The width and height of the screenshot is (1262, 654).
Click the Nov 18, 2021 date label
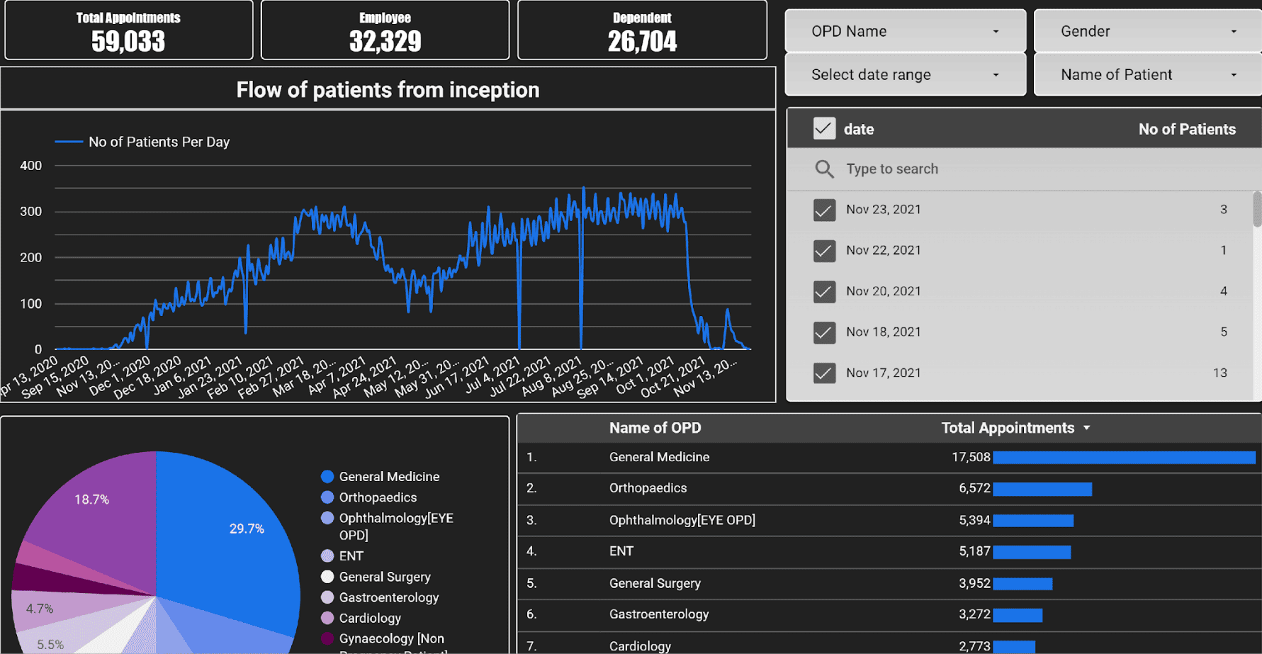coord(884,332)
